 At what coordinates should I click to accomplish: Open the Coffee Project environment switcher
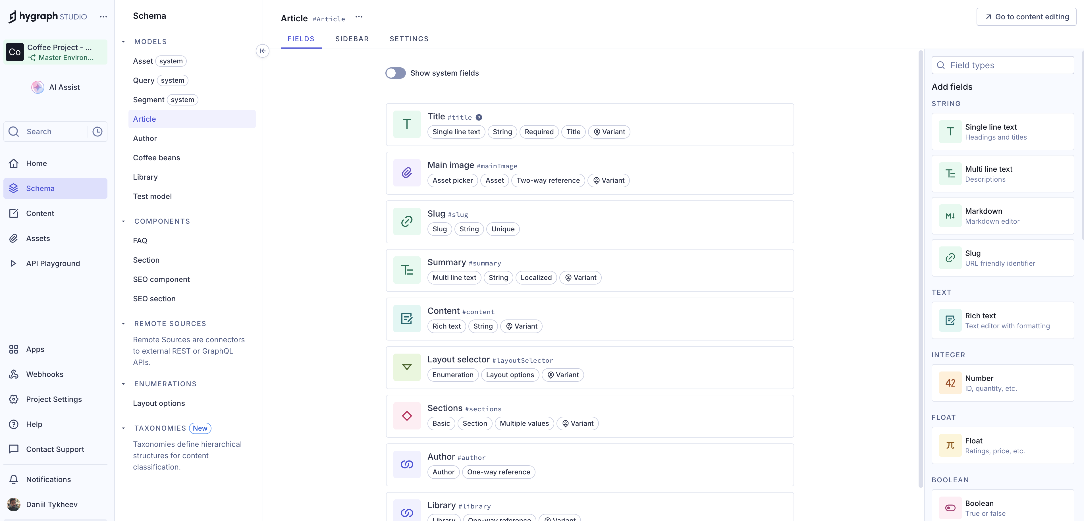(x=55, y=52)
